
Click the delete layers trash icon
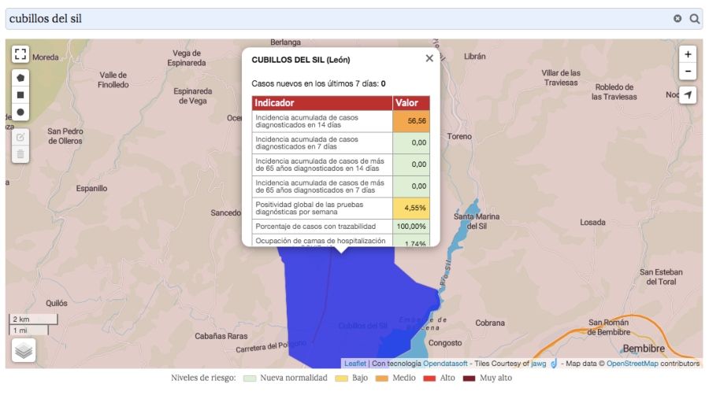(20, 154)
